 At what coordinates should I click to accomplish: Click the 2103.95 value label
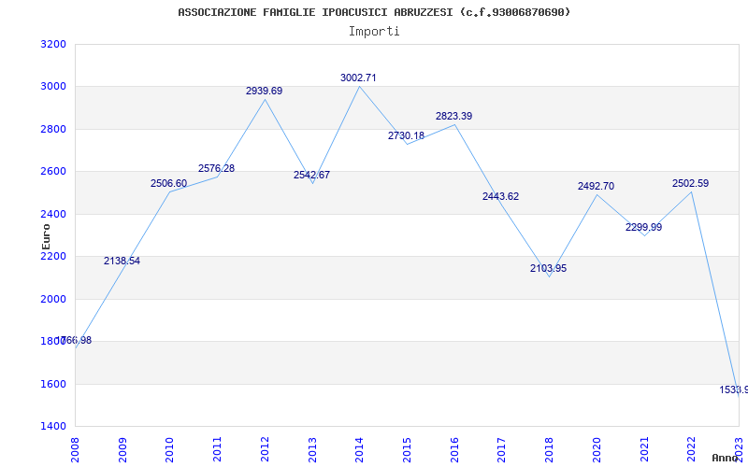coord(548,268)
